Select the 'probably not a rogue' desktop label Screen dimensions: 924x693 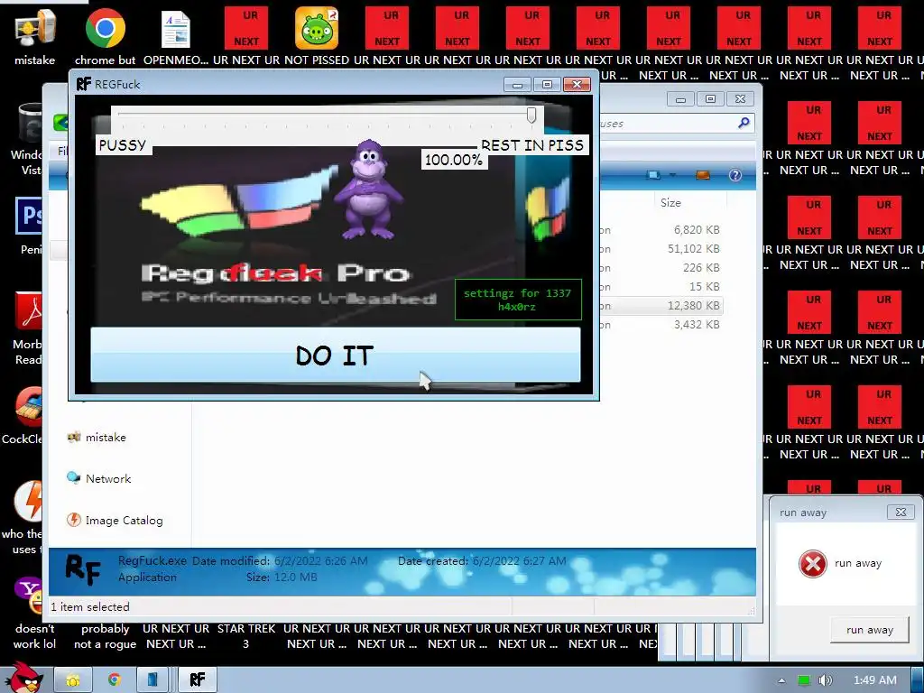tap(105, 636)
